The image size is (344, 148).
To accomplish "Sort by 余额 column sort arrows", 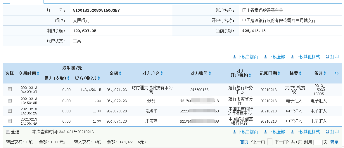I will 120,74.
